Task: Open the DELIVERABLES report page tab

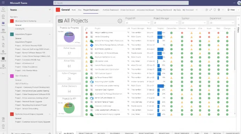Action: (x=115, y=133)
